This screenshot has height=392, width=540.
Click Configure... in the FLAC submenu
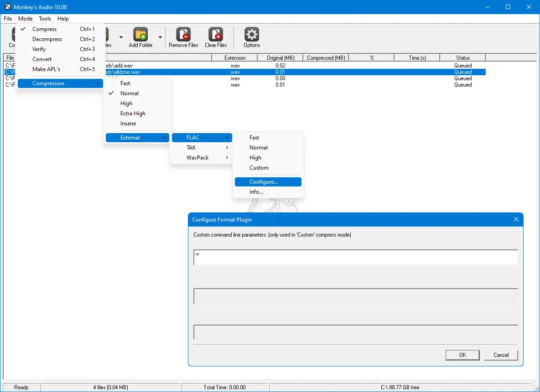[x=268, y=182]
